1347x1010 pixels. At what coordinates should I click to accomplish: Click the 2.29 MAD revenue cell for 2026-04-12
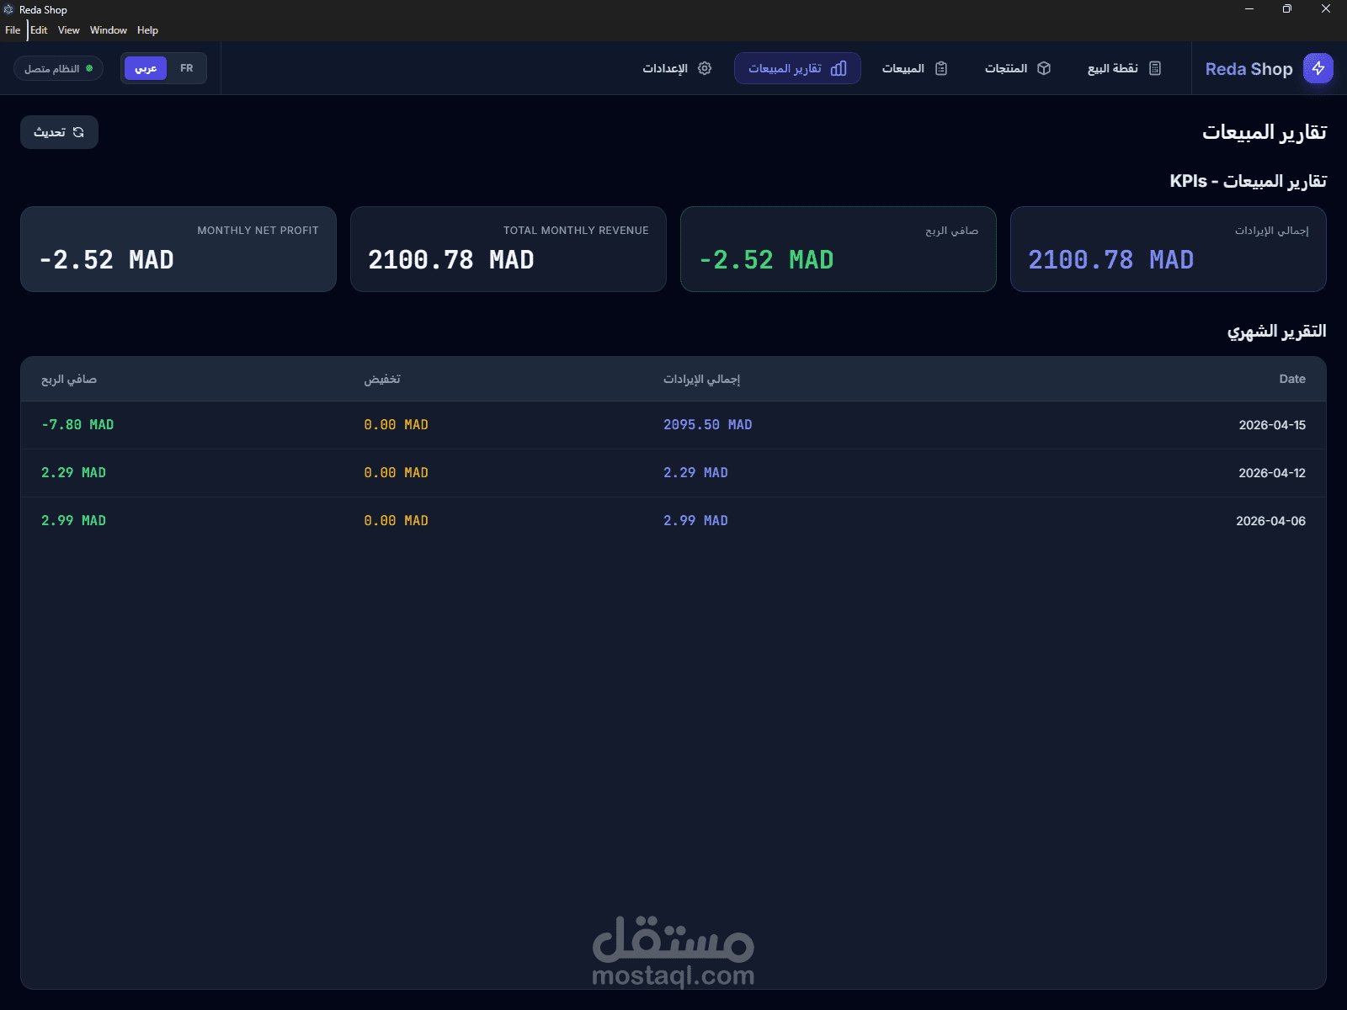point(695,473)
